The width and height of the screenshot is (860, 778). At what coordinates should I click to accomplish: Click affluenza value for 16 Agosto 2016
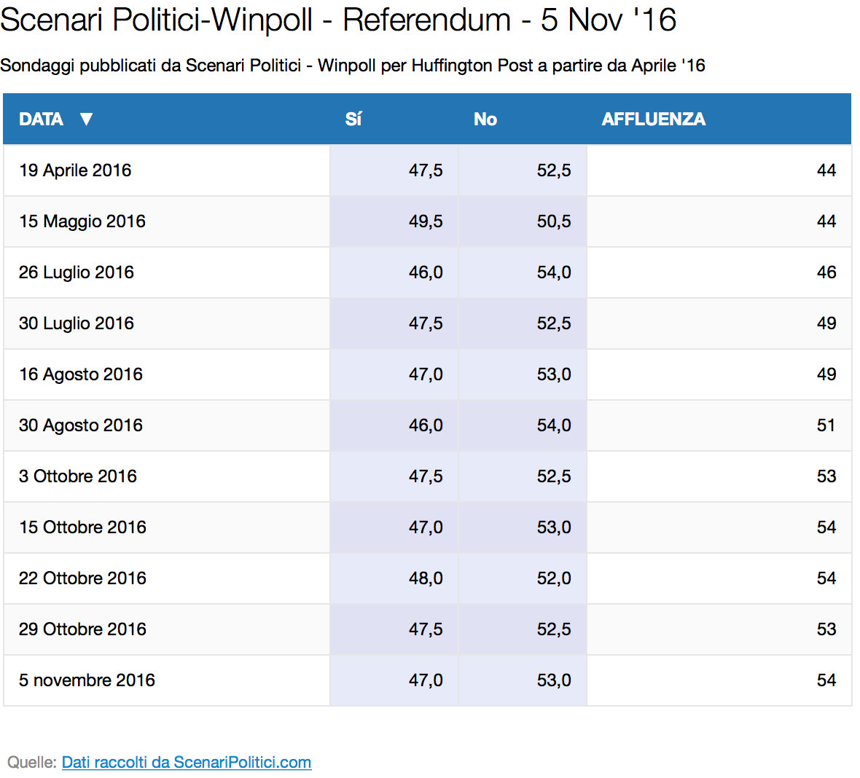pos(826,374)
